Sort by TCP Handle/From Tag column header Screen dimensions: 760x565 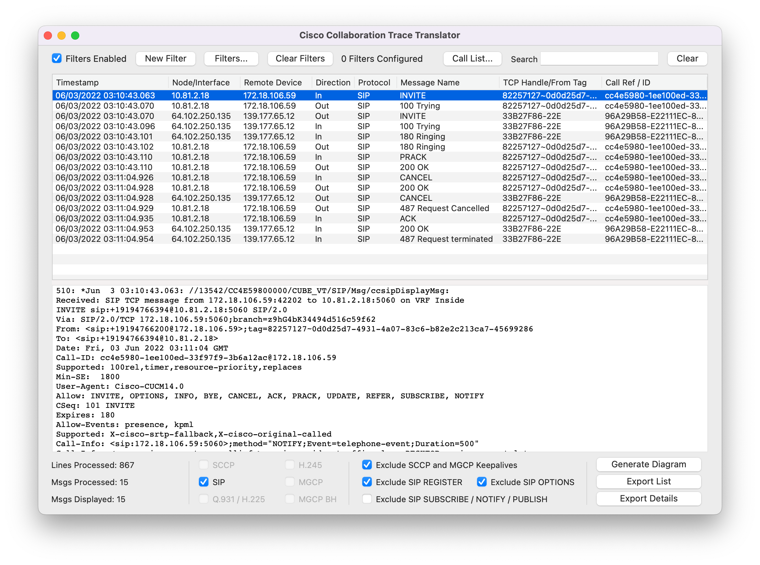click(x=550, y=82)
